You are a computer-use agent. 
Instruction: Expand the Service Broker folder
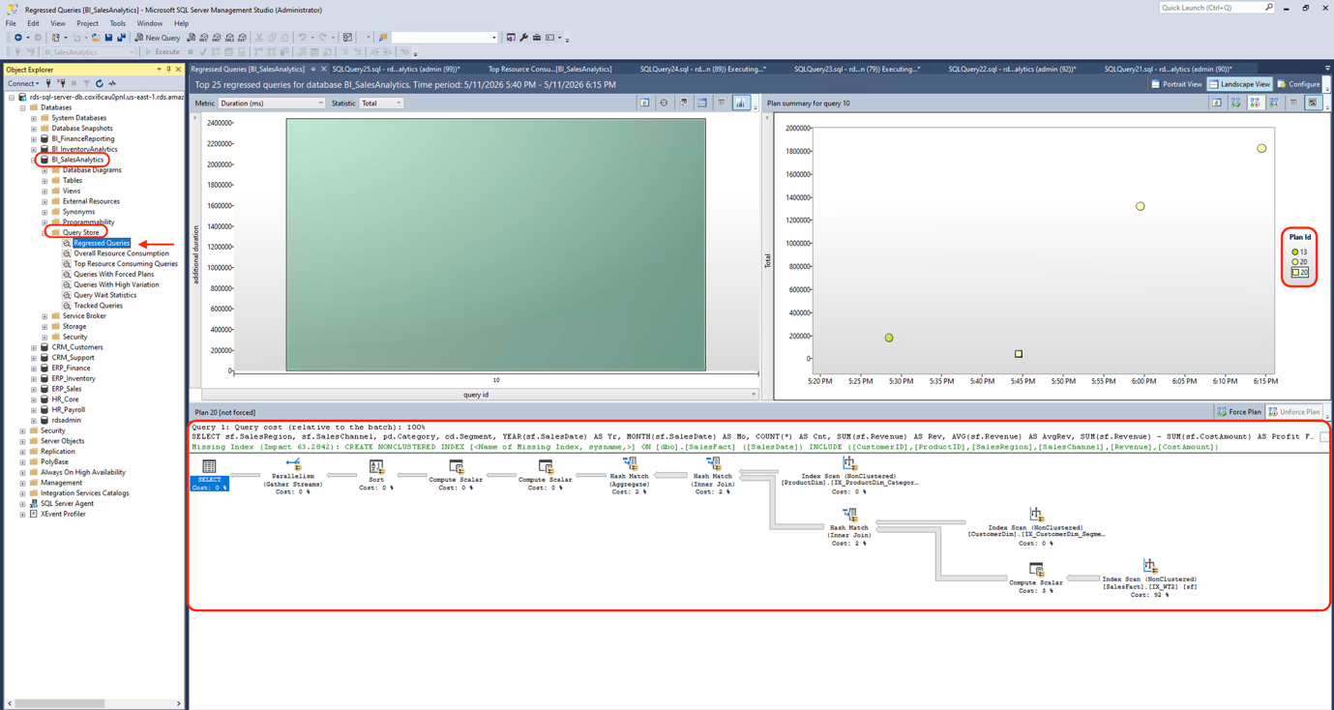(x=44, y=315)
